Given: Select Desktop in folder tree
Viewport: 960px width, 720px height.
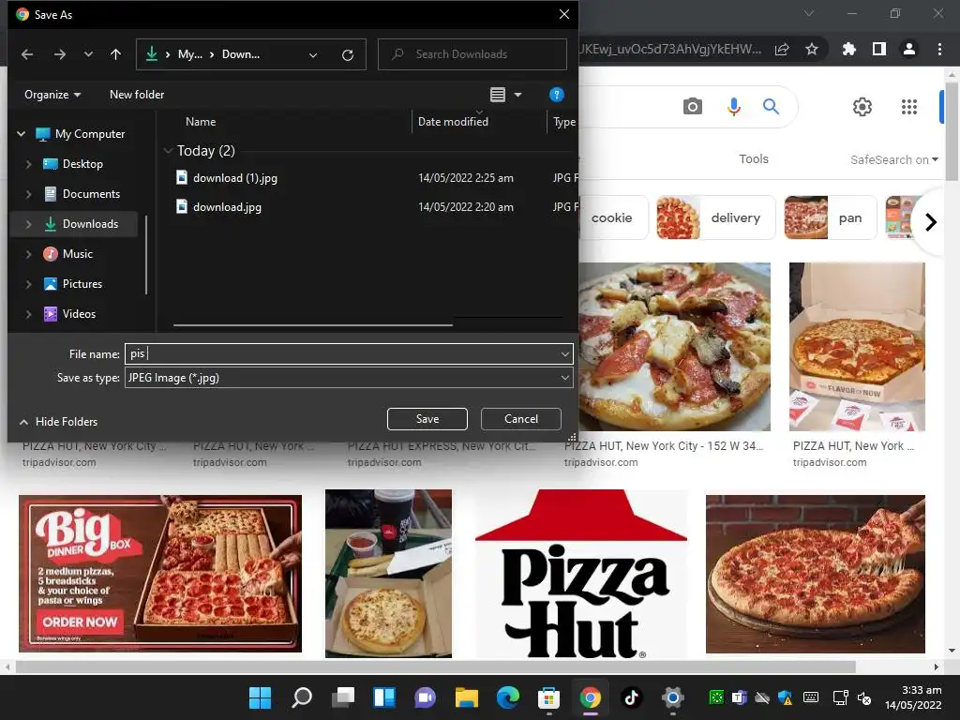Looking at the screenshot, I should point(82,163).
